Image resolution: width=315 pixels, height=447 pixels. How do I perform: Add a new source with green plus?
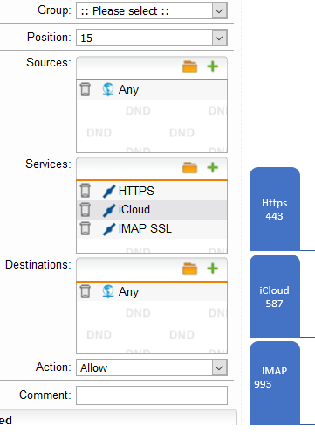(x=213, y=66)
